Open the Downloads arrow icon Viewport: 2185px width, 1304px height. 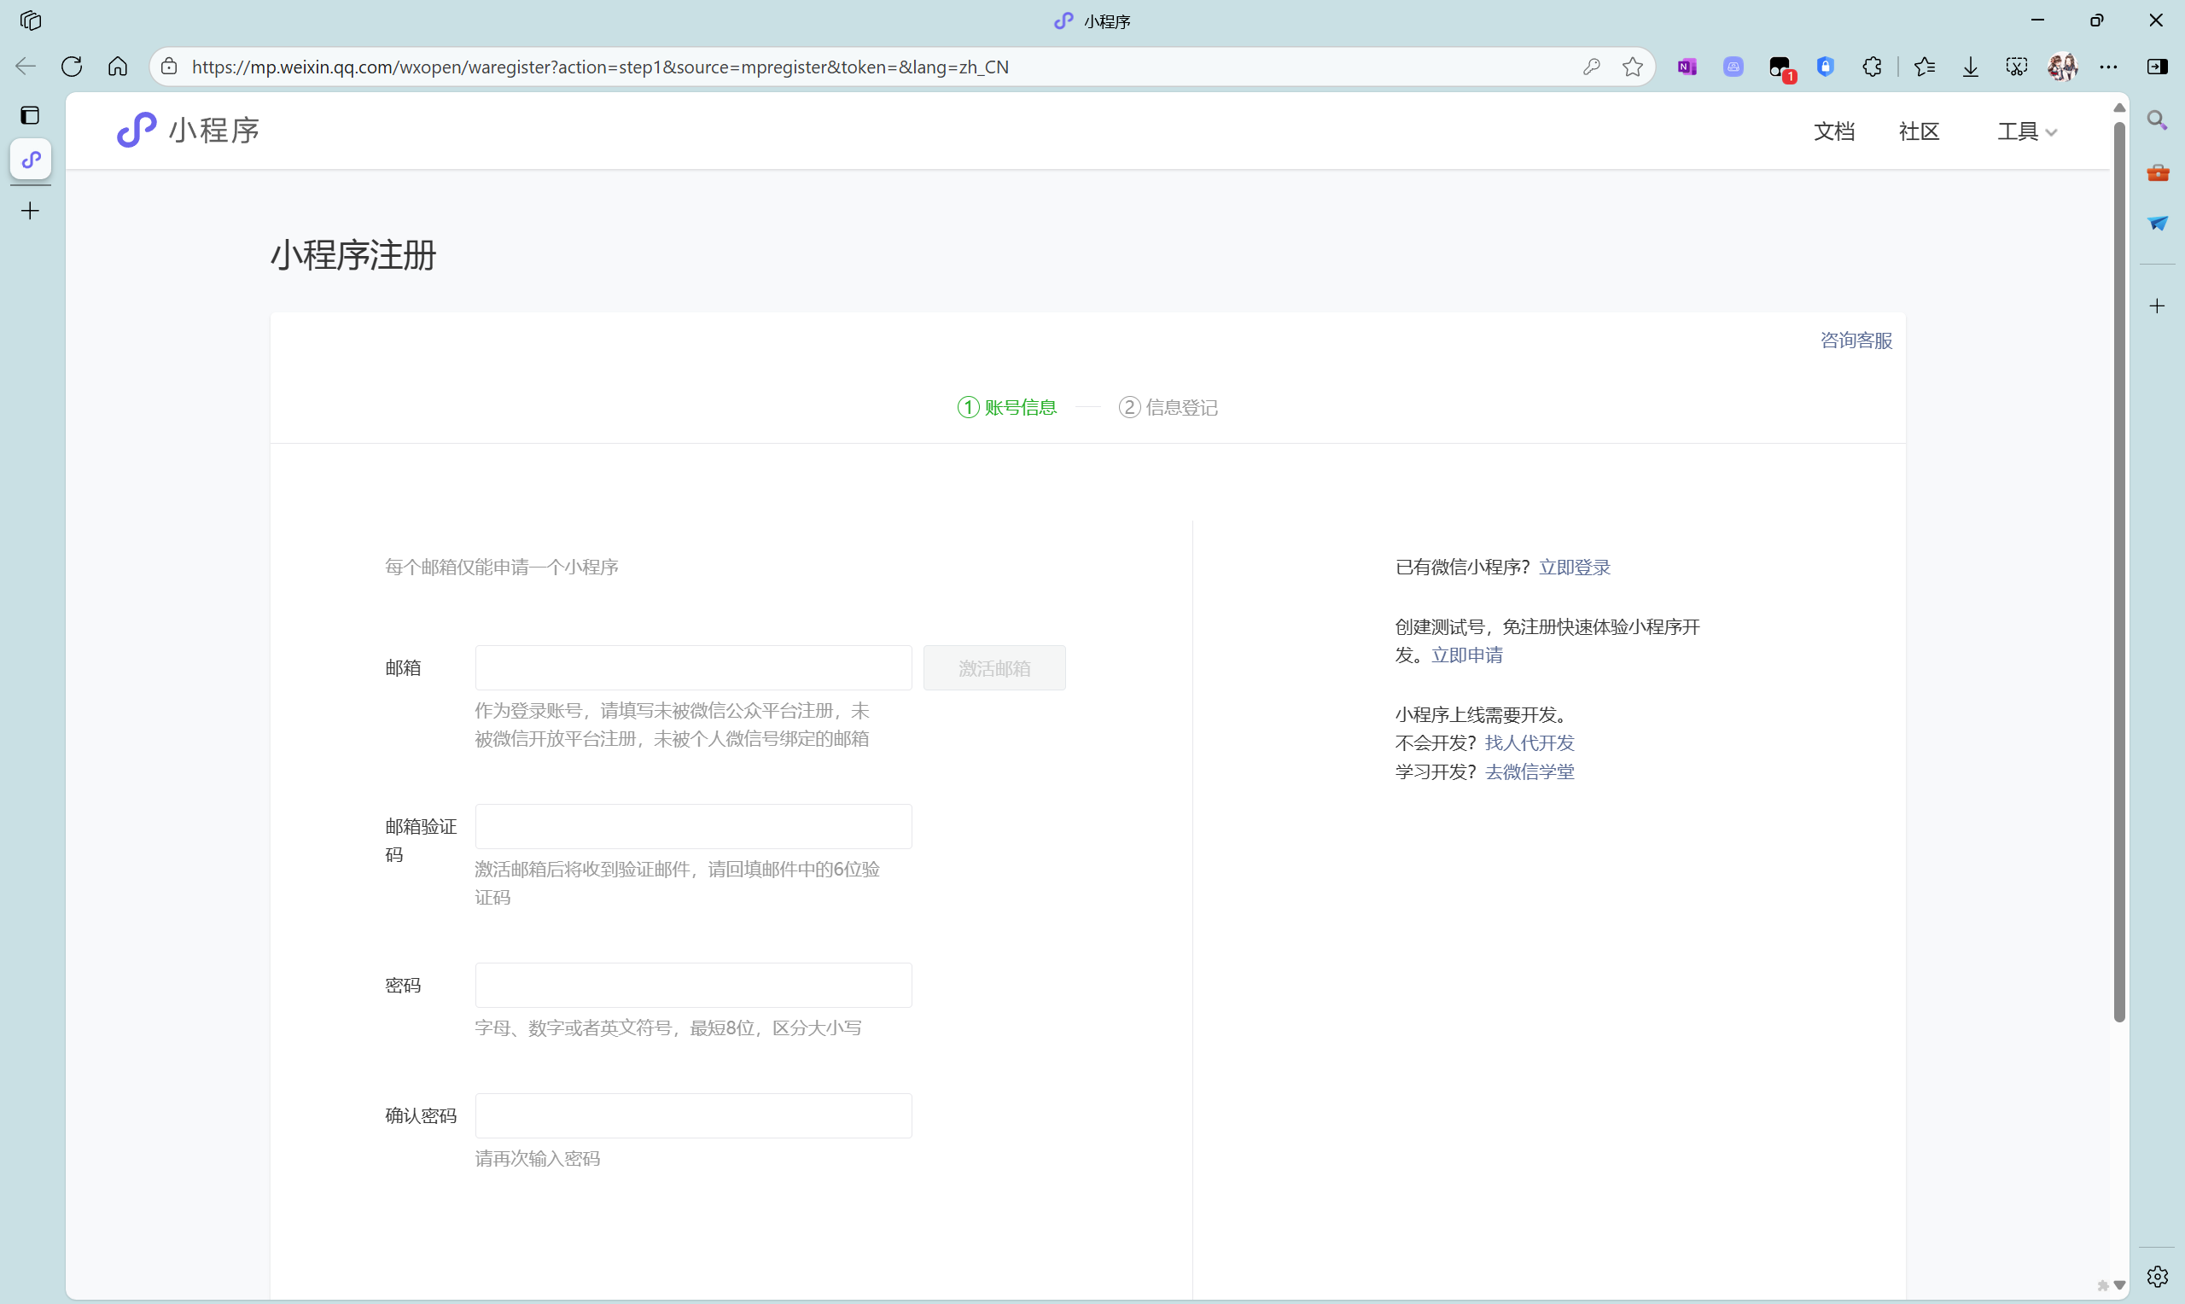coord(1971,67)
